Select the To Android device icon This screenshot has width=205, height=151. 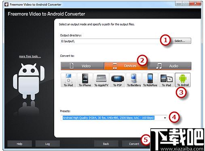(183, 80)
